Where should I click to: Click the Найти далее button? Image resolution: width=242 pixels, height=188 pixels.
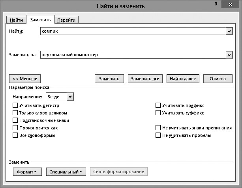pos(183,79)
